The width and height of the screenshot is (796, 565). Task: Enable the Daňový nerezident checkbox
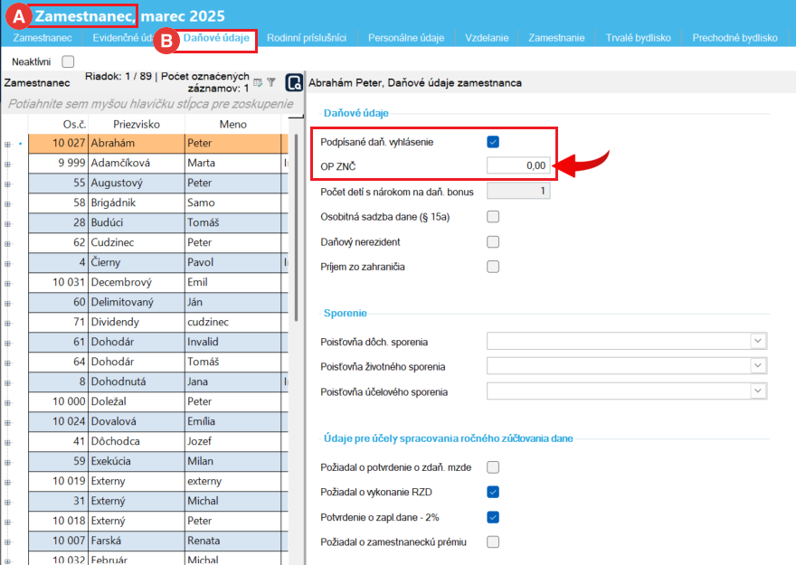coord(493,242)
